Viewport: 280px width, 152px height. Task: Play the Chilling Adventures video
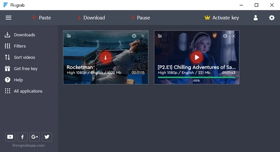(x=197, y=58)
